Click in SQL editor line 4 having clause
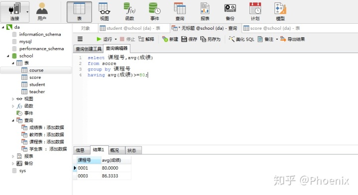Screen dimensions: 358x195 point(117,75)
